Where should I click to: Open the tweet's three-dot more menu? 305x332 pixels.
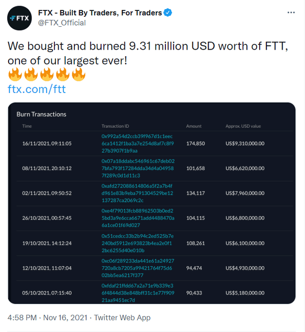pyautogui.click(x=291, y=11)
